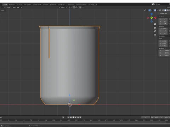
Task: Click the Object menu in viewport header
Action: (3, 10)
